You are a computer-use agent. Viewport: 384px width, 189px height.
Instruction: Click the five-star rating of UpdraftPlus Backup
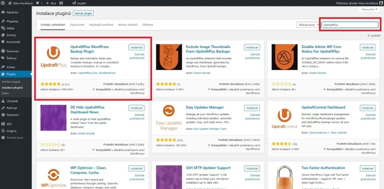(50, 84)
